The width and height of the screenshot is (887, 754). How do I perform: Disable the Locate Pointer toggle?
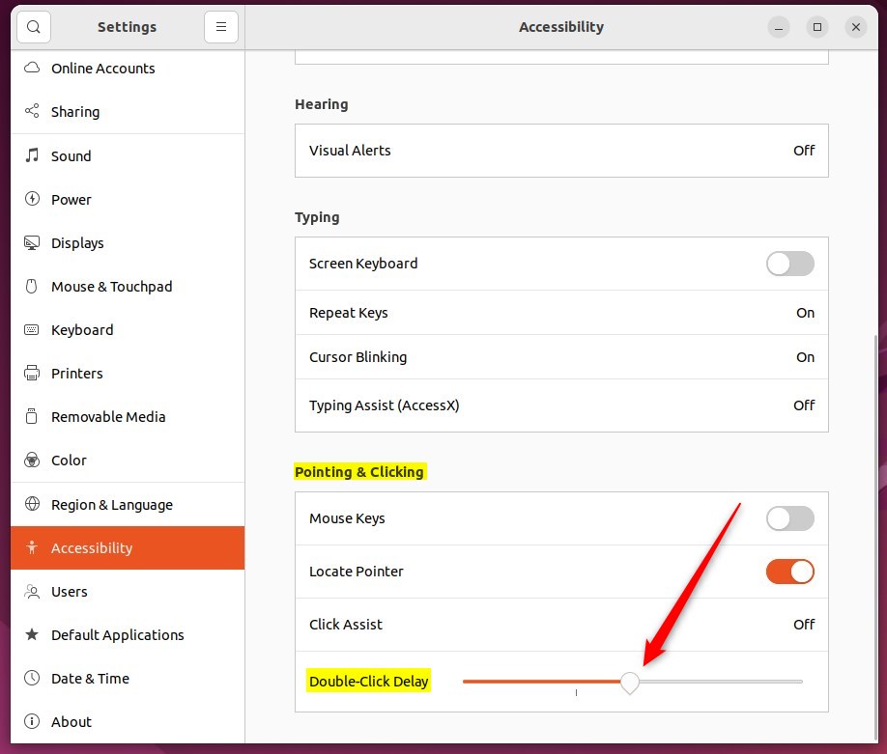(x=789, y=571)
